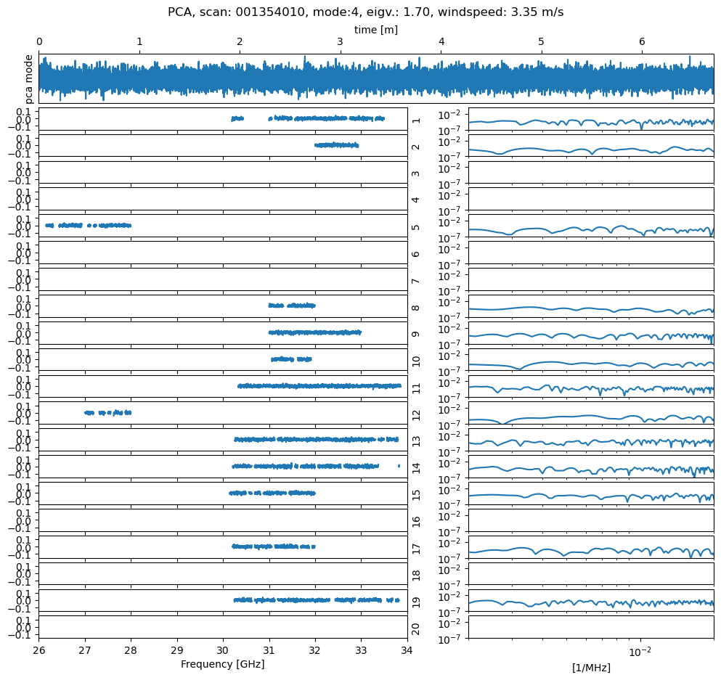721x680 pixels.
Task: Click the empty row 20 power spectrum panel
Action: coord(590,628)
